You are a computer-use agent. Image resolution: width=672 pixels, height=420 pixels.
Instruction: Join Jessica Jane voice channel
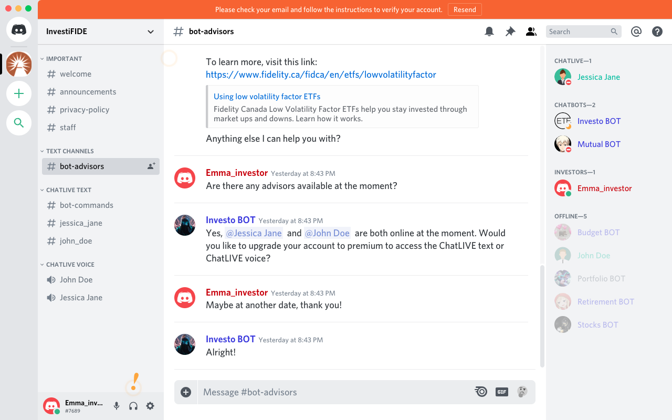[101, 298]
